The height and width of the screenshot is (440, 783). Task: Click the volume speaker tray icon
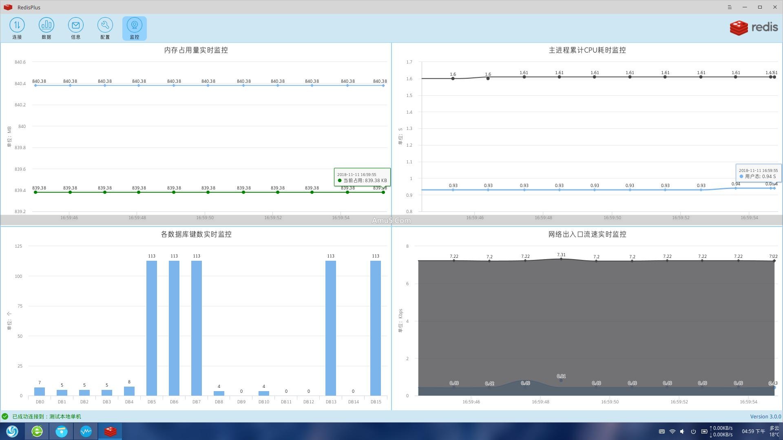pyautogui.click(x=682, y=431)
